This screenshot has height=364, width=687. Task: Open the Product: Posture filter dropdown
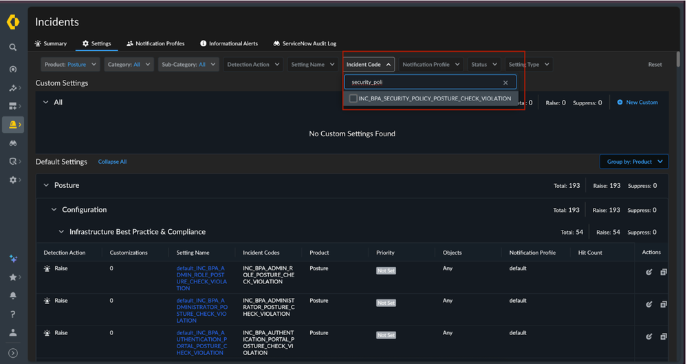(x=71, y=65)
